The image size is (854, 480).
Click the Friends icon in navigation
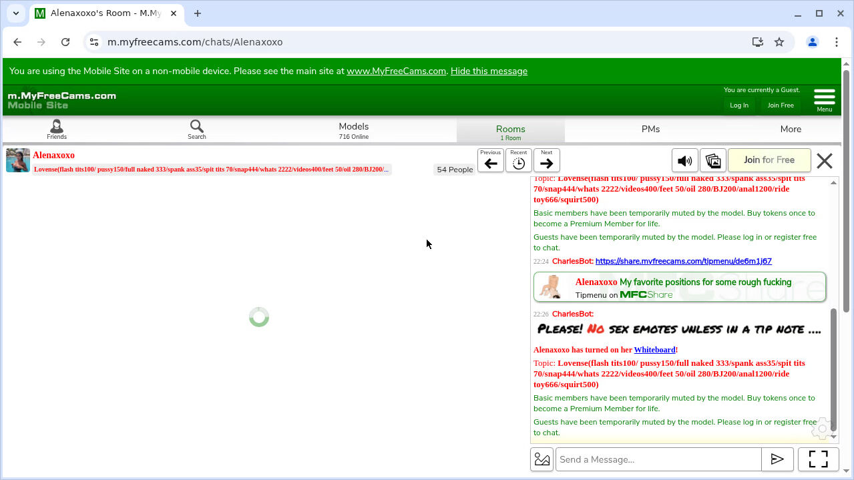57,129
